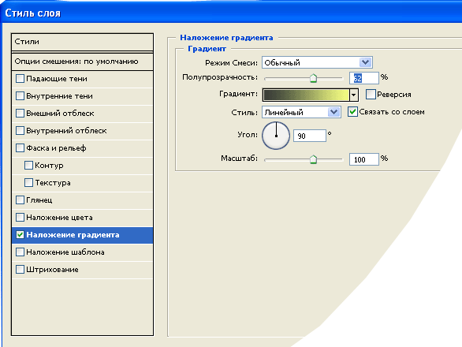Toggle the Внешний отблеск checkbox

tap(20, 114)
